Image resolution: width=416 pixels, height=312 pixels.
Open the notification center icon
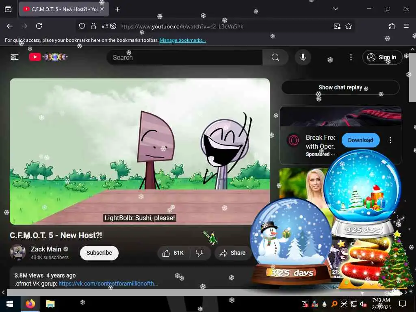[x=403, y=304]
